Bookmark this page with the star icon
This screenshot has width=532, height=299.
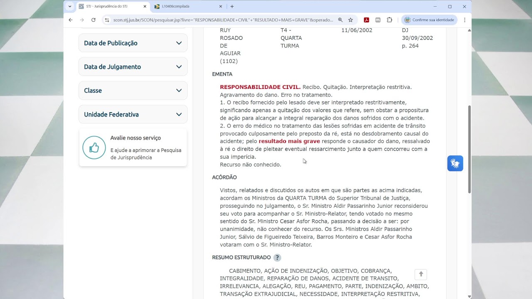(350, 20)
